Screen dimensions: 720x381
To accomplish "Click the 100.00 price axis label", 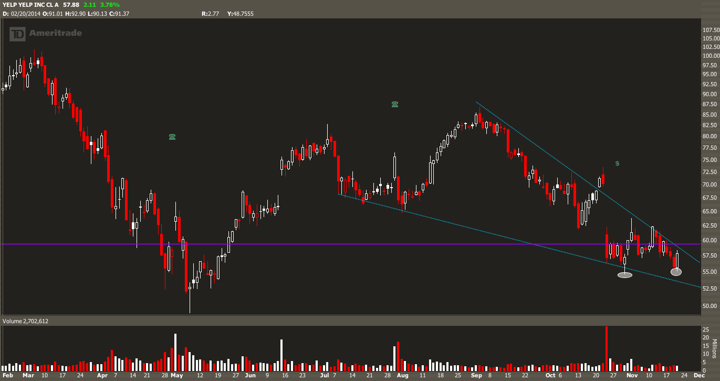I will click(711, 56).
